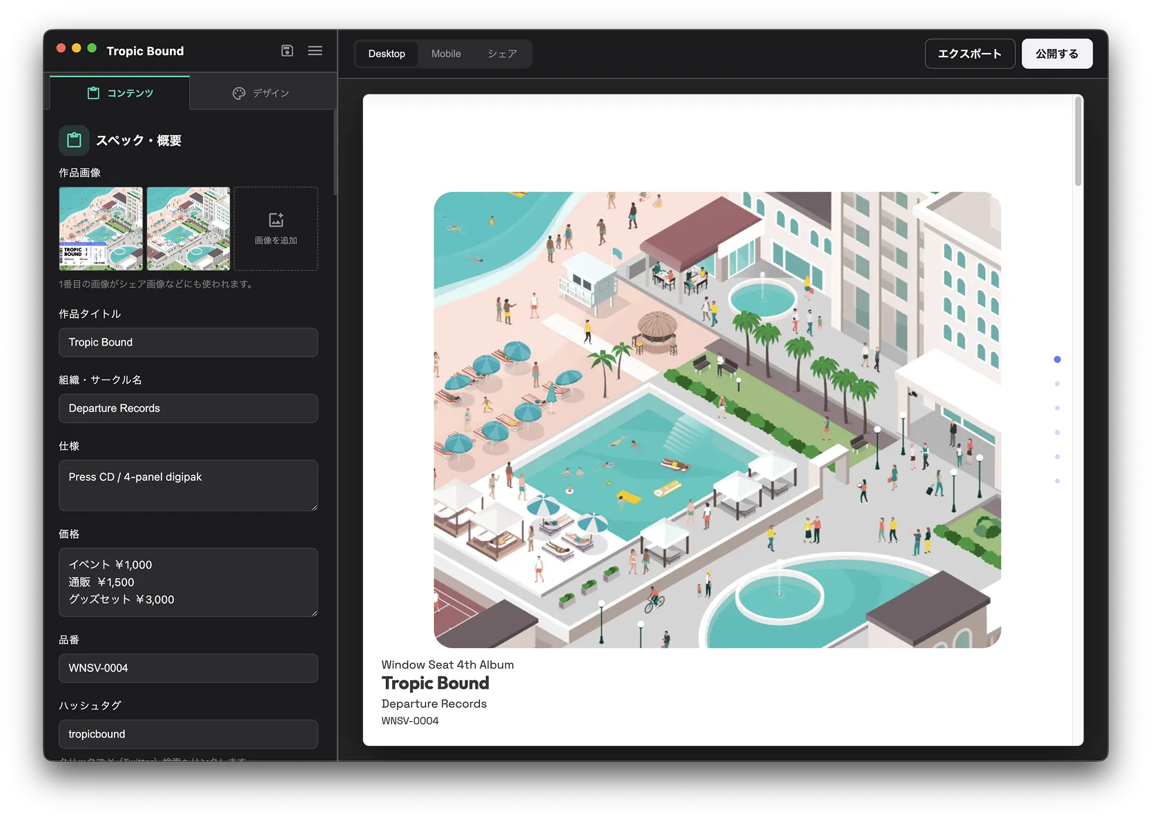
Task: Click the preview pane vertical scrollbar
Action: 1077,141
